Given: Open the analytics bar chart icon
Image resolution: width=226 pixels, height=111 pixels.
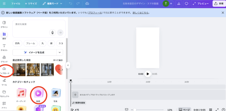Looking at the screenshot, I should pos(179,4).
